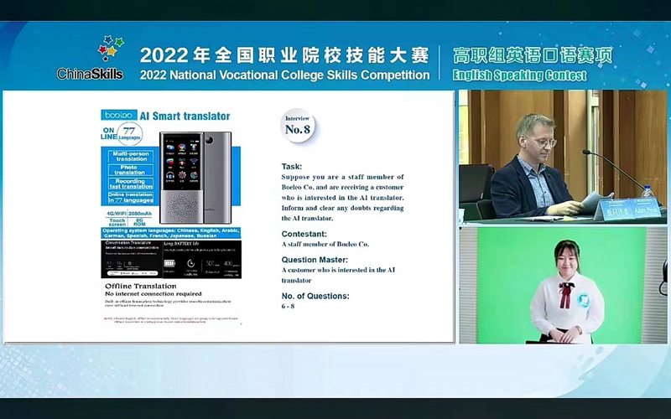Click the speaker grille of the translator device
Viewport: 671px width, 419px height.
(181, 206)
